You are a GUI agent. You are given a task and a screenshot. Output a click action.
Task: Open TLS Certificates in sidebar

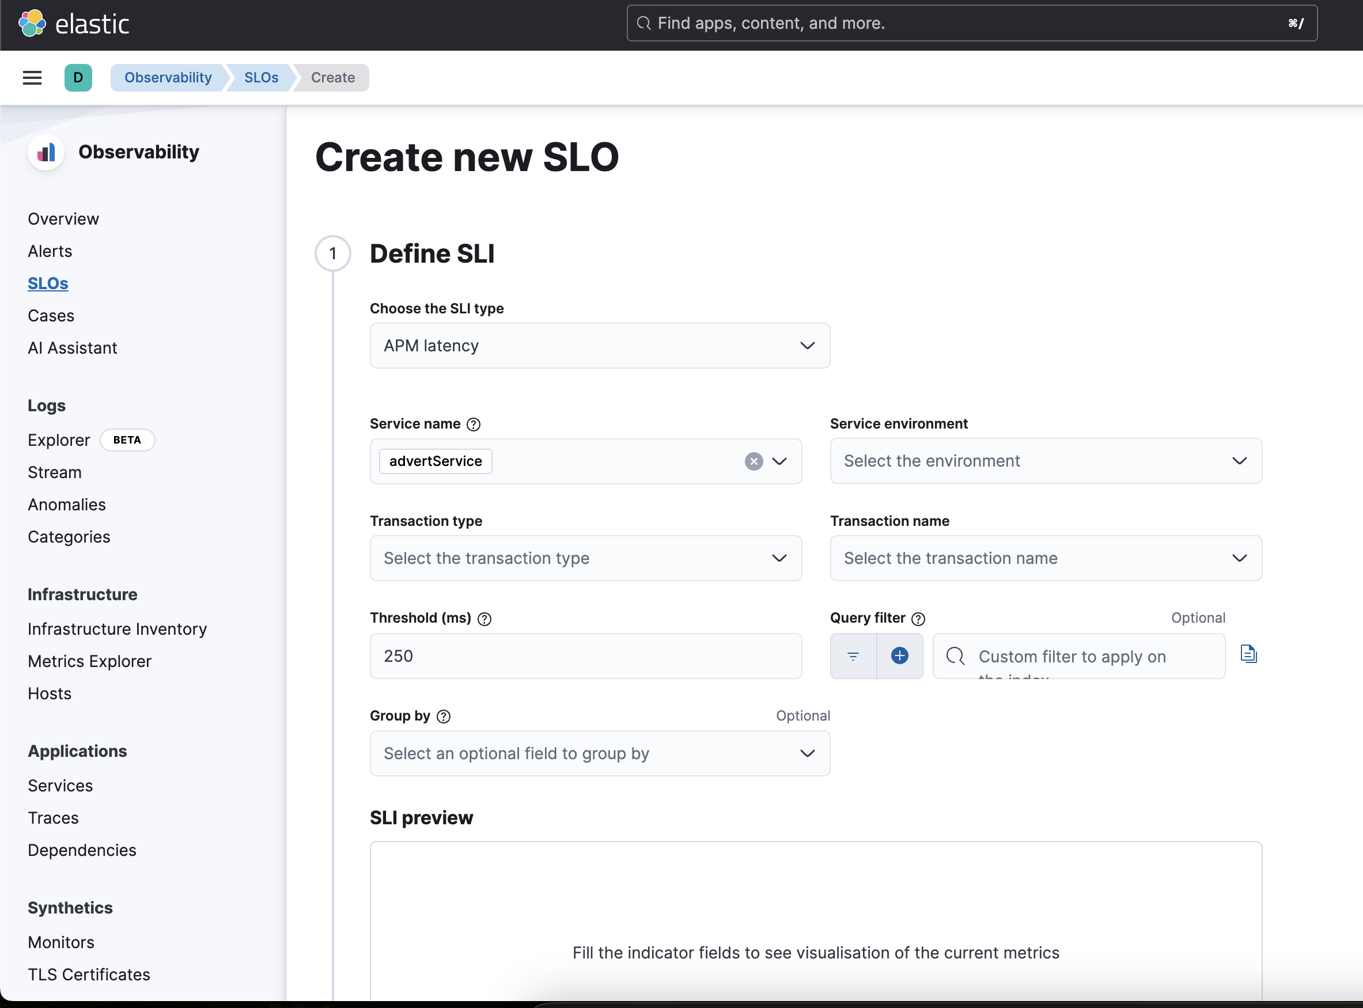point(89,975)
